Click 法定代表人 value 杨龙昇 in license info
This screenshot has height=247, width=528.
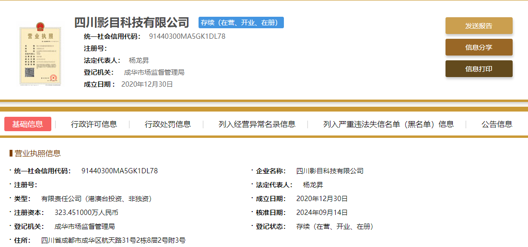coord(313,185)
